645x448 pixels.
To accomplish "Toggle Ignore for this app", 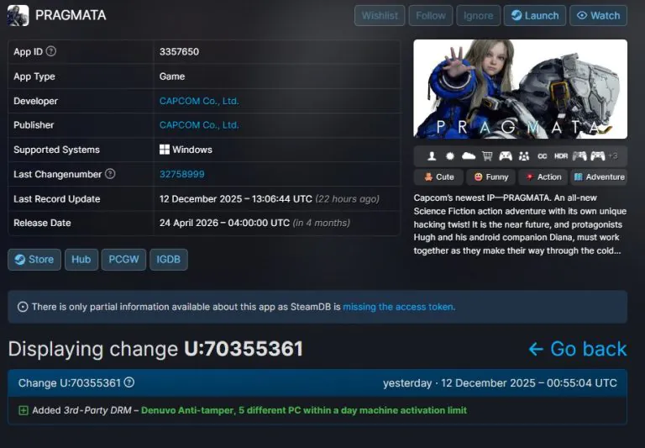I will coord(478,15).
